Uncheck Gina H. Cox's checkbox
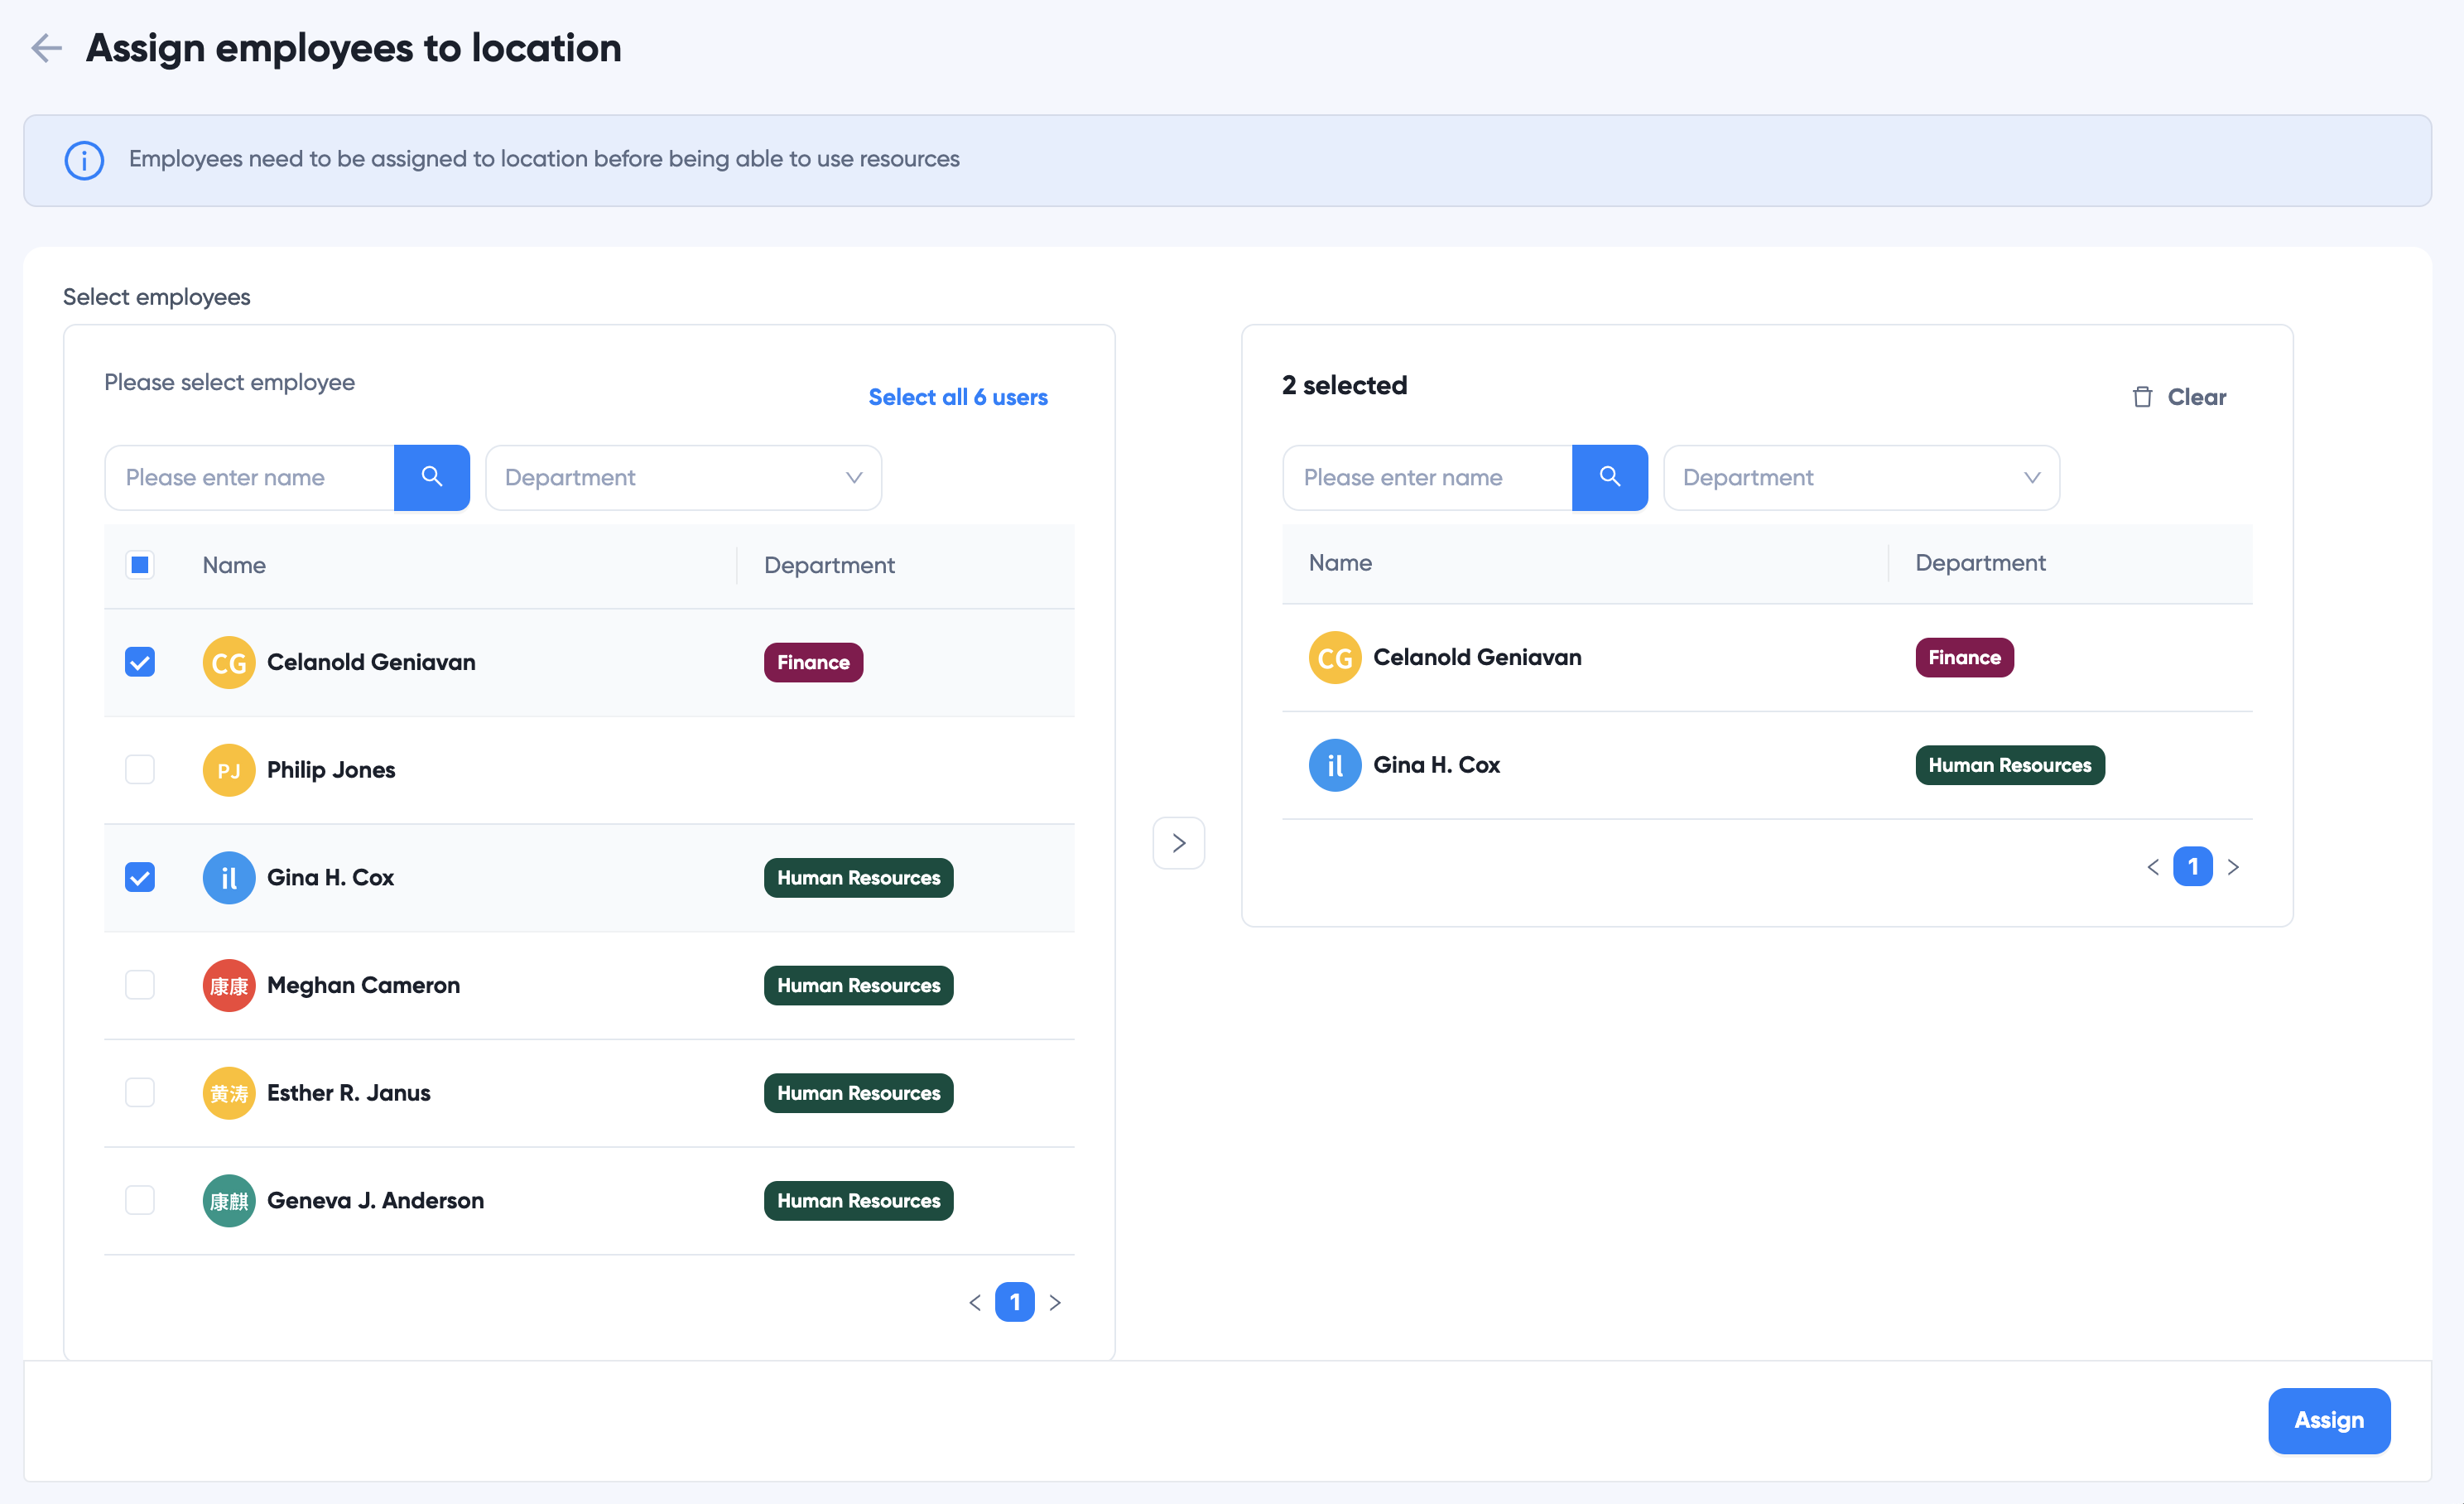This screenshot has height=1504, width=2464. 140,878
